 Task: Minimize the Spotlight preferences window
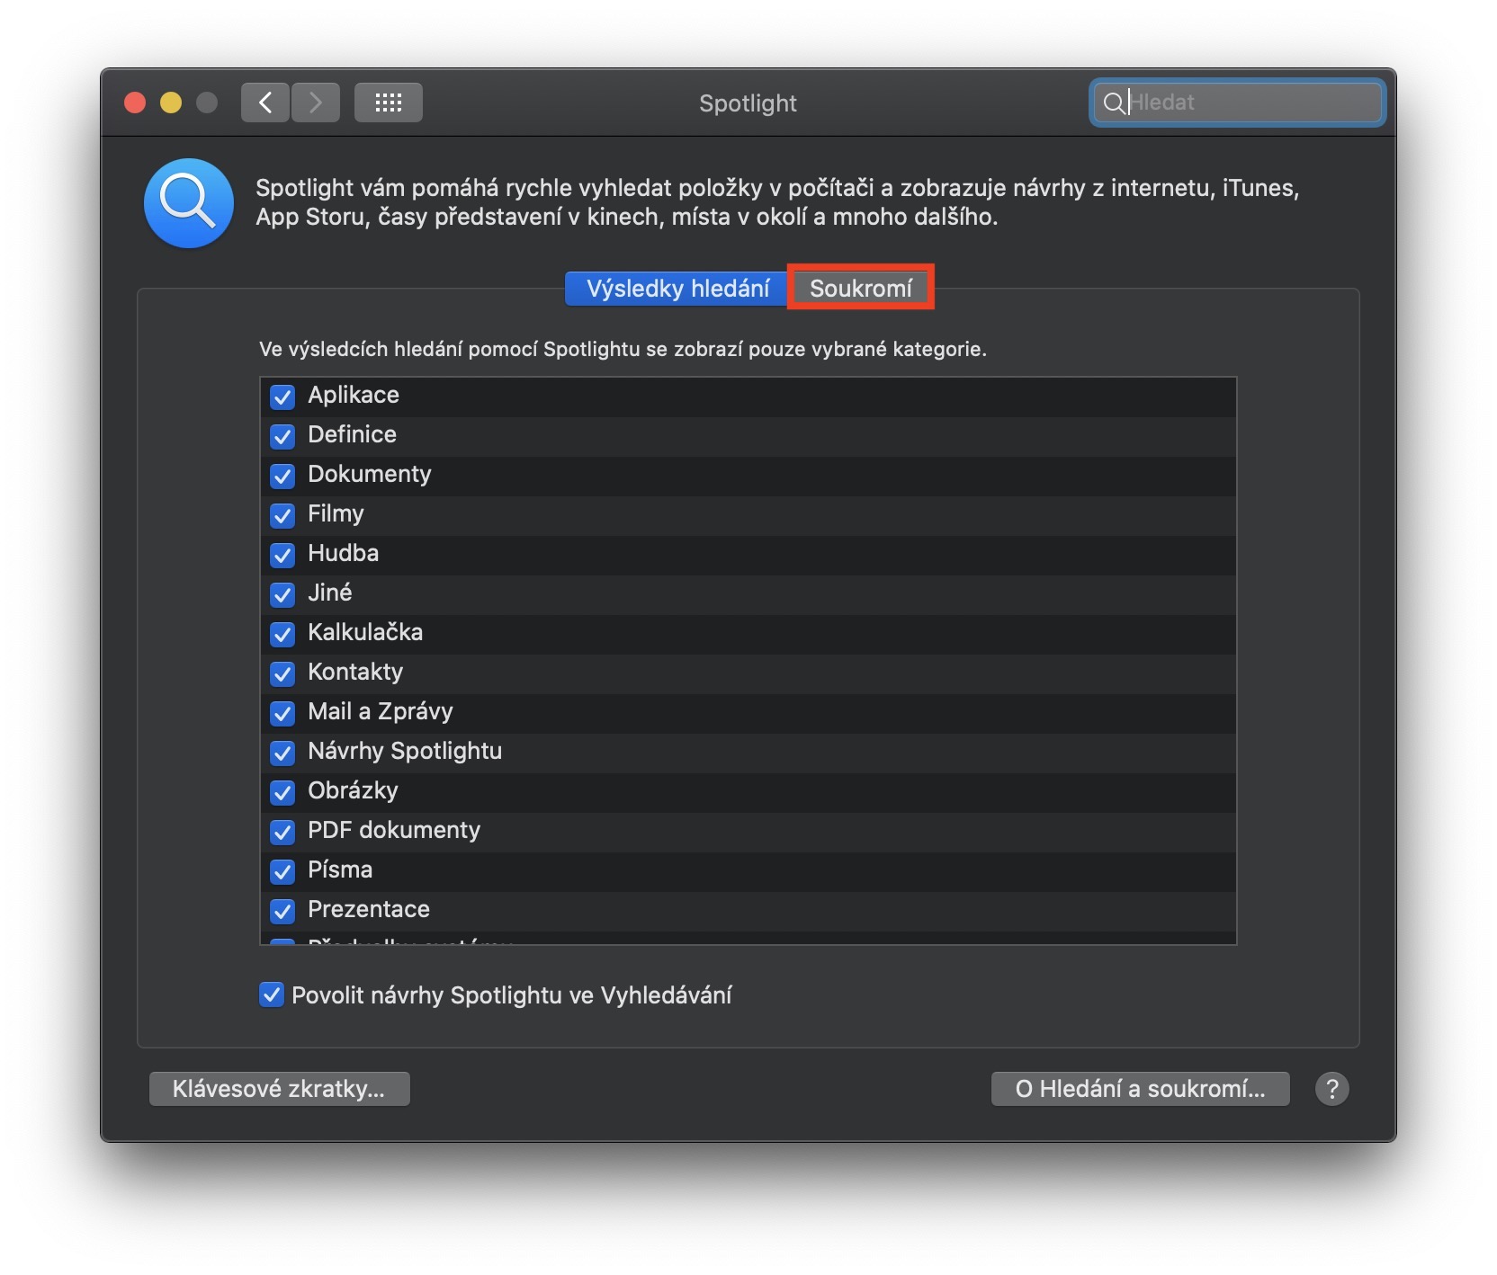[171, 103]
